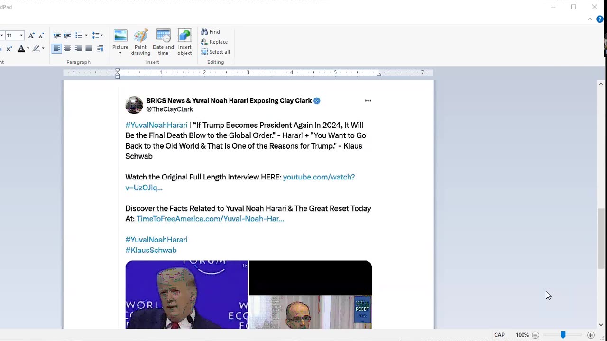Click the #KlausSchwab hashtag
Screen dimensions: 607x341
pos(151,250)
